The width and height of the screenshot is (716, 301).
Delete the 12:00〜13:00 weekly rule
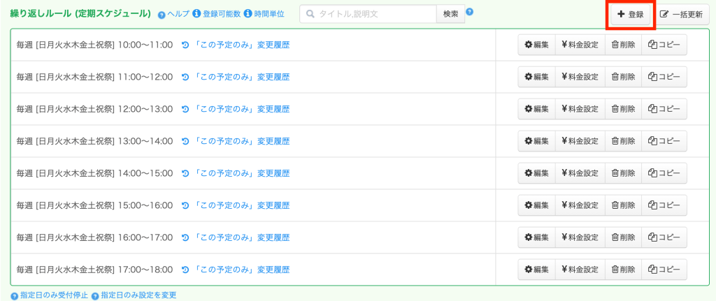[x=623, y=109]
